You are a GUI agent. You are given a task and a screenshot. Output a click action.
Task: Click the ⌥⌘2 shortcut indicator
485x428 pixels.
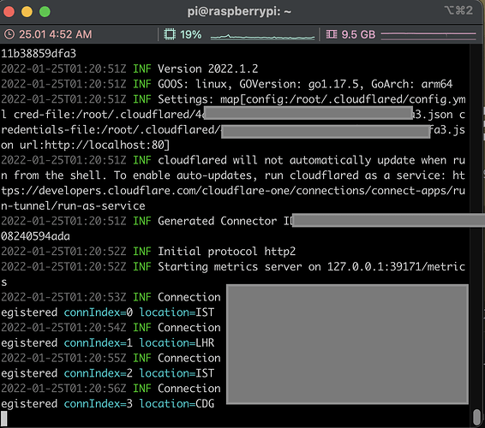[458, 10]
